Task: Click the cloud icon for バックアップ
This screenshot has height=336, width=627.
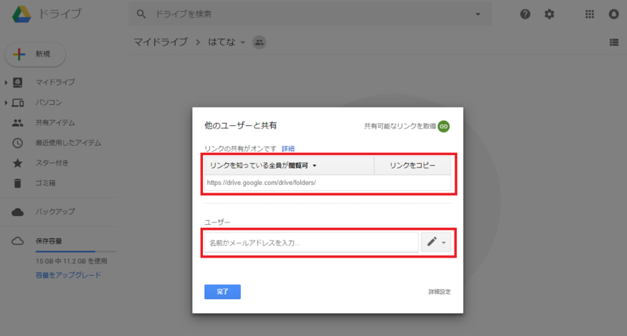Action: click(x=17, y=211)
